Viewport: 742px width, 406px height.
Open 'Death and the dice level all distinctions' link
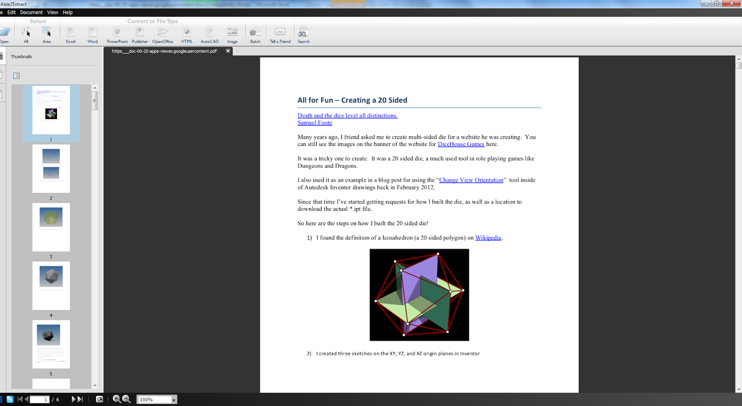(x=347, y=115)
